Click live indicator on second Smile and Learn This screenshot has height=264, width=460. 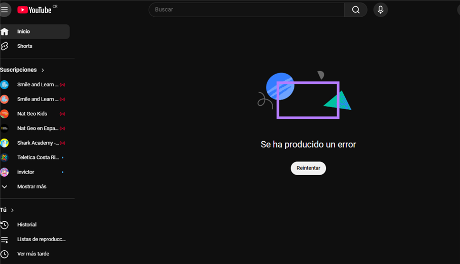tap(62, 100)
